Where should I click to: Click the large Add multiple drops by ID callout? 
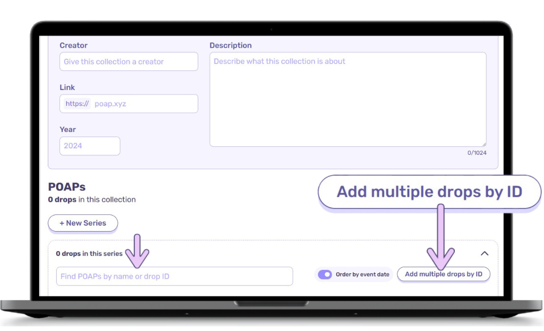(429, 191)
